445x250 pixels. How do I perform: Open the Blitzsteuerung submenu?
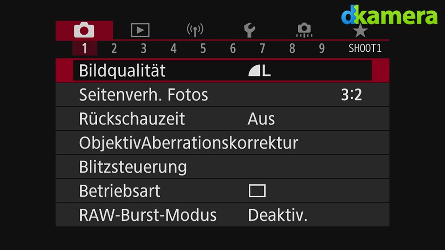(x=222, y=167)
